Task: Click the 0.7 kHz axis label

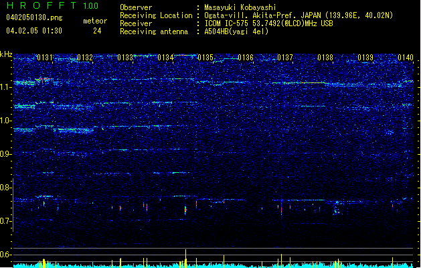Action: (6, 221)
